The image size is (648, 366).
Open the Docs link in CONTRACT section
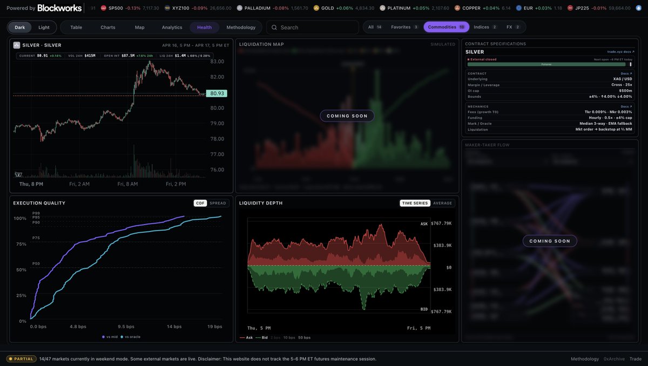626,73
